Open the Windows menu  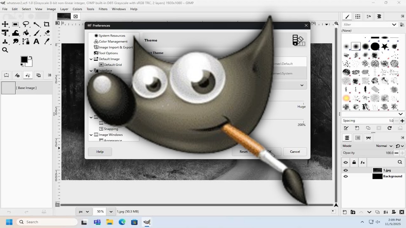click(119, 9)
